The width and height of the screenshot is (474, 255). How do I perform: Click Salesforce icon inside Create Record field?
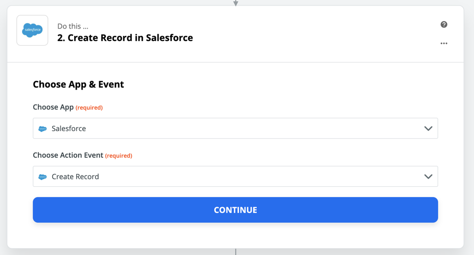[x=42, y=177]
